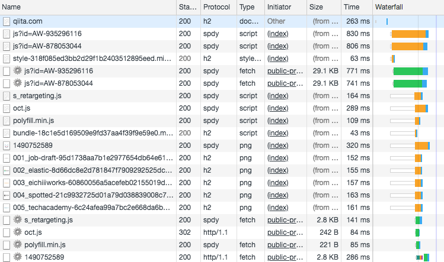Click file icon beside the bundle-18c1e5d script
The image size is (444, 262).
coord(7,133)
